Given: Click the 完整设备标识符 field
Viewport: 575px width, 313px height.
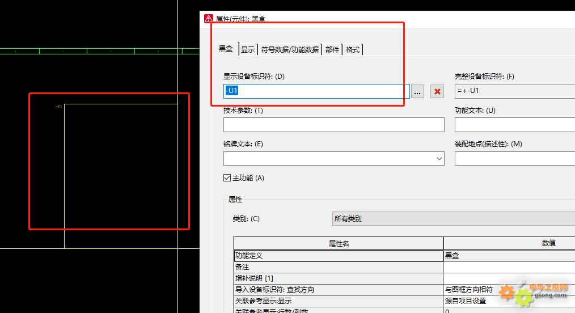Looking at the screenshot, I should [515, 91].
